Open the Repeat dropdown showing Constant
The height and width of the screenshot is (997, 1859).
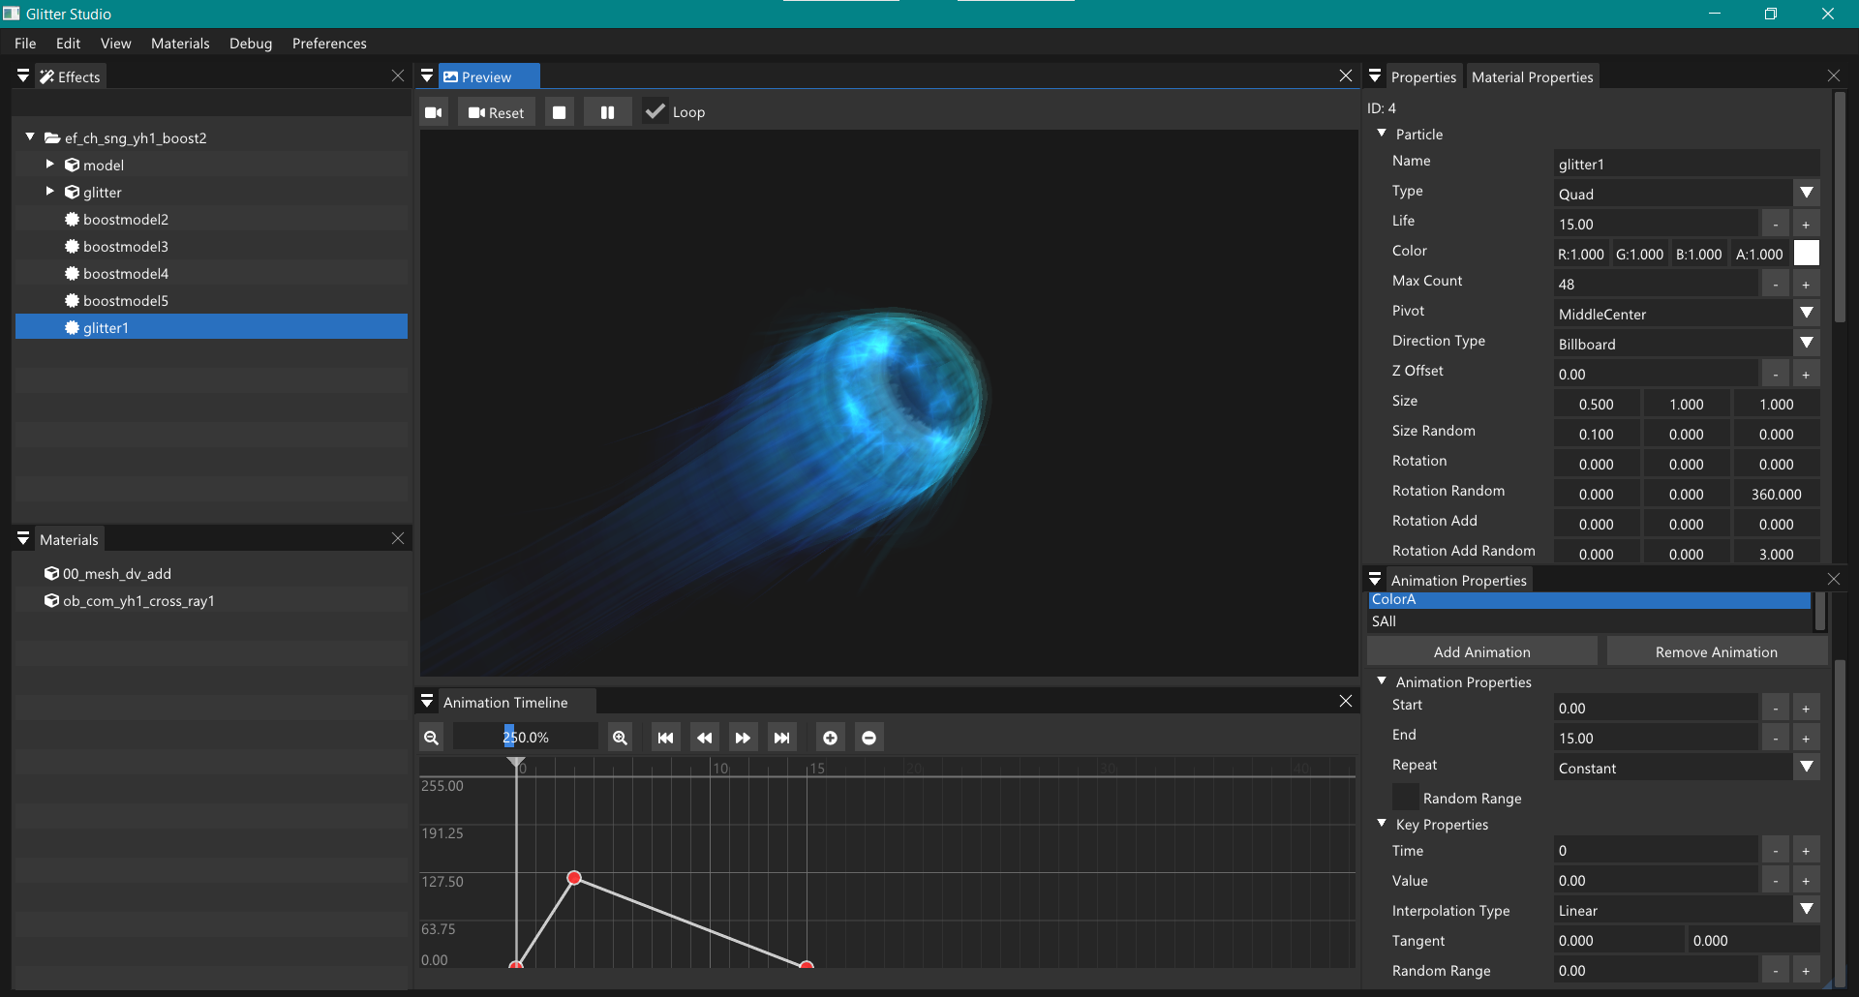pos(1686,768)
